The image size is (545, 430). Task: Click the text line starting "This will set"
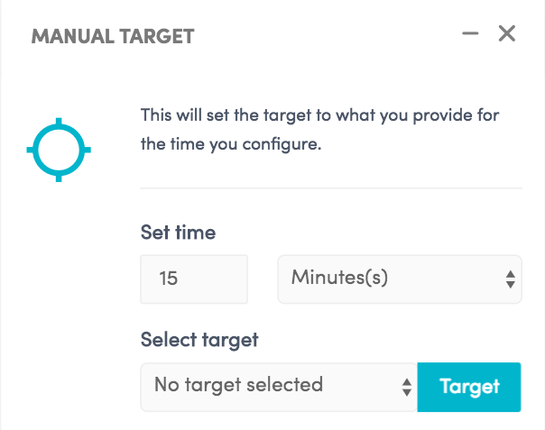(x=319, y=115)
